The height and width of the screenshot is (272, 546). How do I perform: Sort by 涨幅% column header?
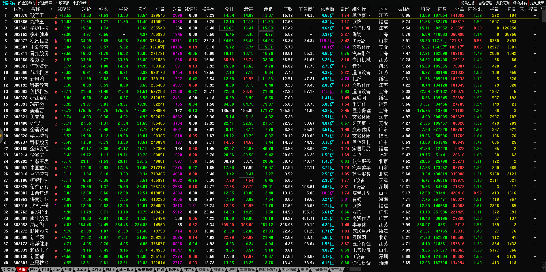coord(64,9)
